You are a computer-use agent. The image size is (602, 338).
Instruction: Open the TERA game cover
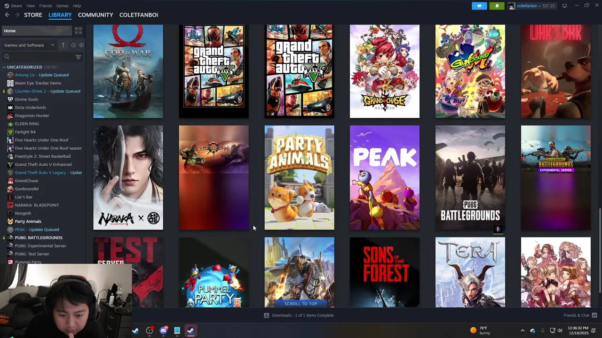point(470,272)
